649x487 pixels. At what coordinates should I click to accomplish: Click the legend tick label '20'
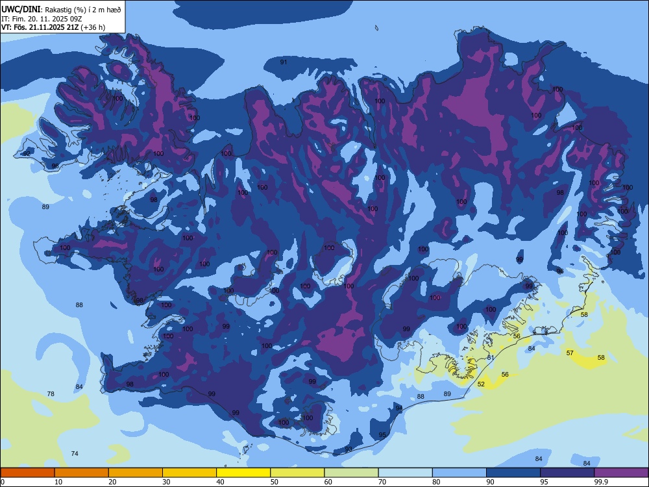point(112,482)
